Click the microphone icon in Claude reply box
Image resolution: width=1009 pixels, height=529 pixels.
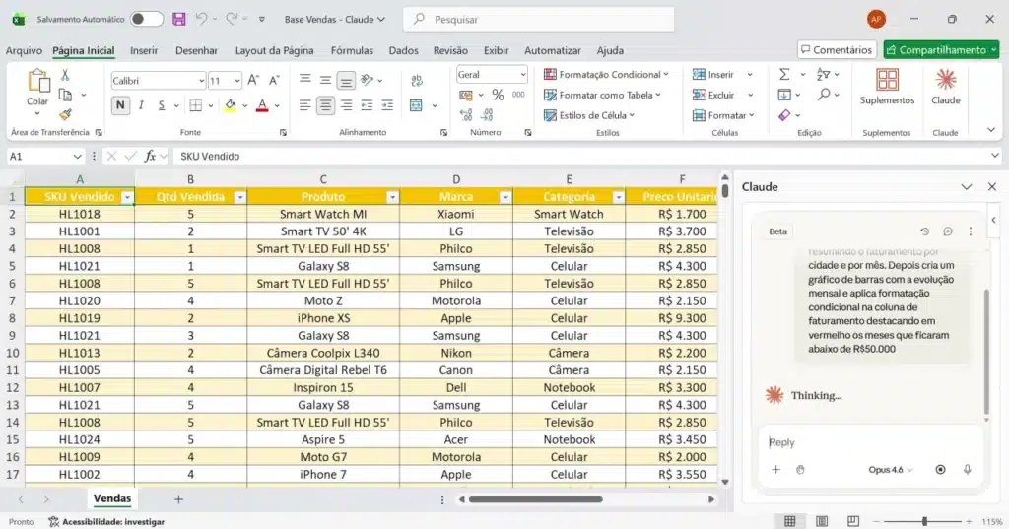click(x=968, y=470)
